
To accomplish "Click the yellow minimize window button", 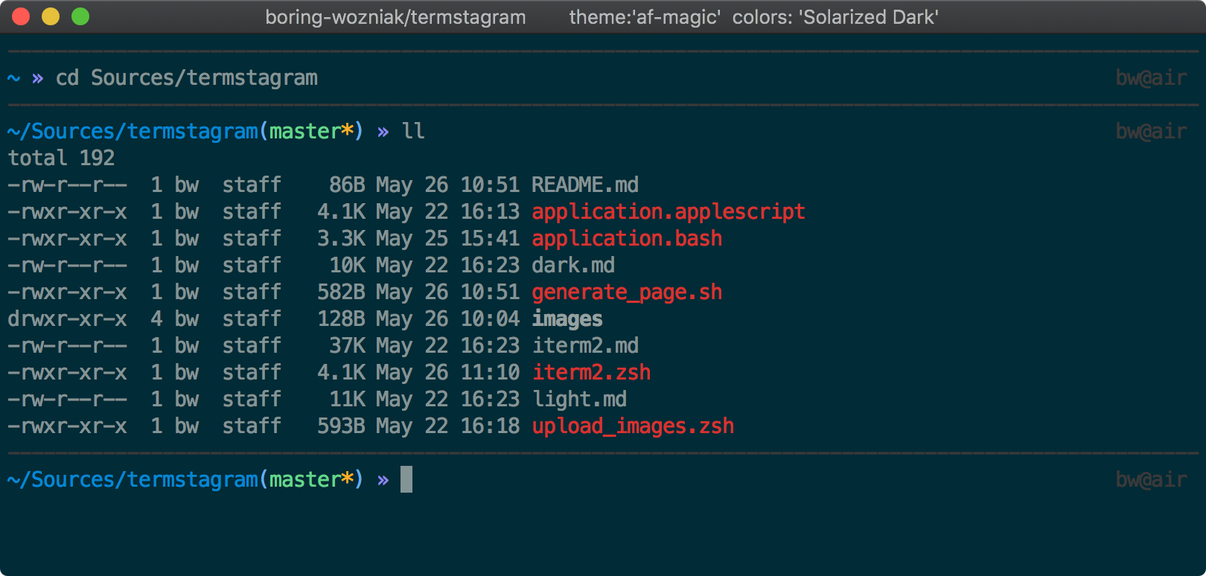I will tap(51, 16).
